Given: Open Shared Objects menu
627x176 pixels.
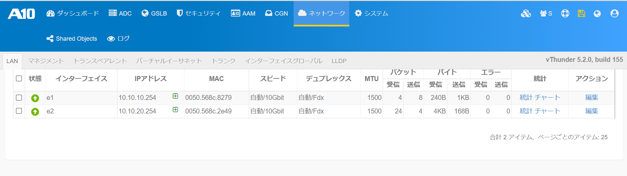Looking at the screenshot, I should pyautogui.click(x=72, y=39).
